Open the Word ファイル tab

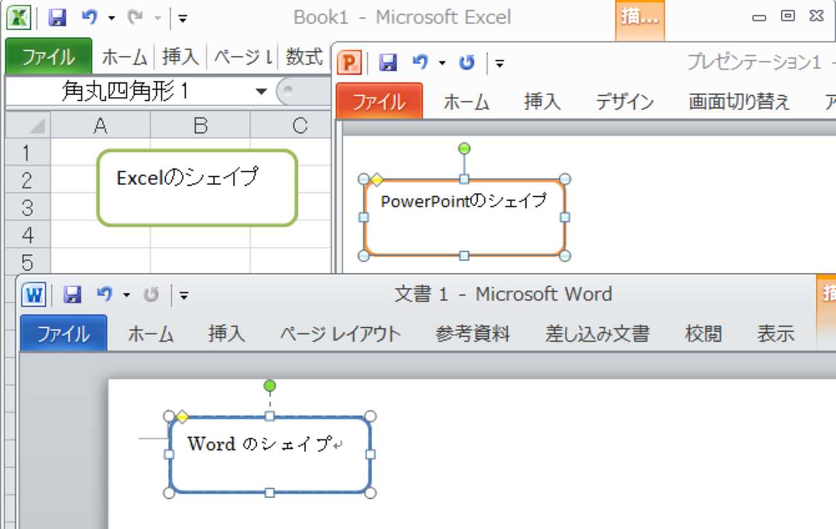(64, 334)
